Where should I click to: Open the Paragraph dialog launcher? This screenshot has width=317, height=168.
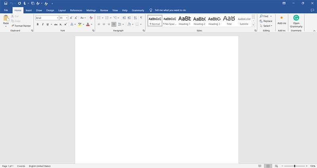click(143, 30)
